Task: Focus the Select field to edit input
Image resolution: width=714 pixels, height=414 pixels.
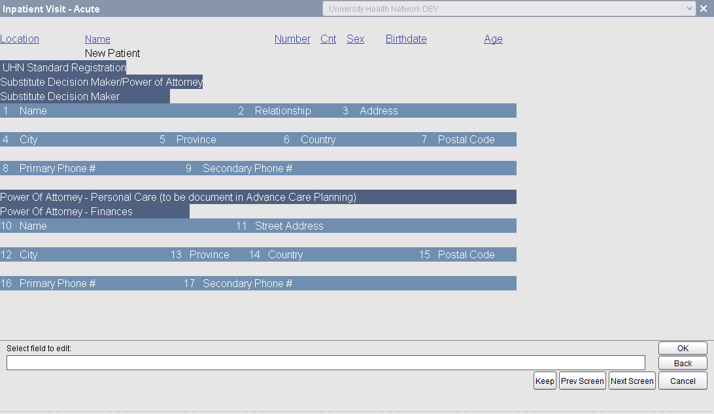Action: coord(326,363)
